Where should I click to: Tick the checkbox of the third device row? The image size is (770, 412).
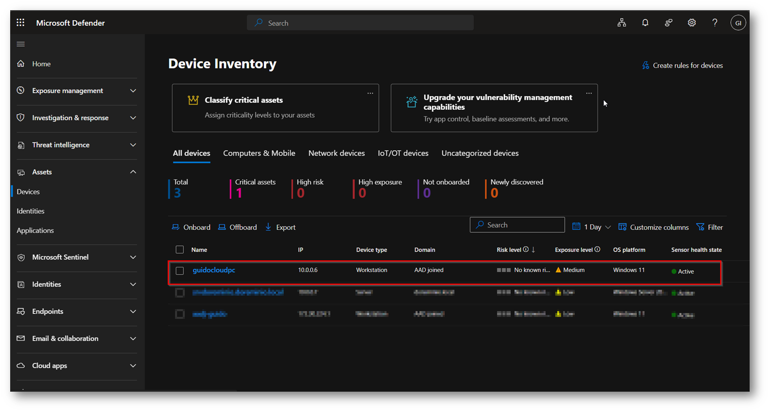[x=180, y=314]
